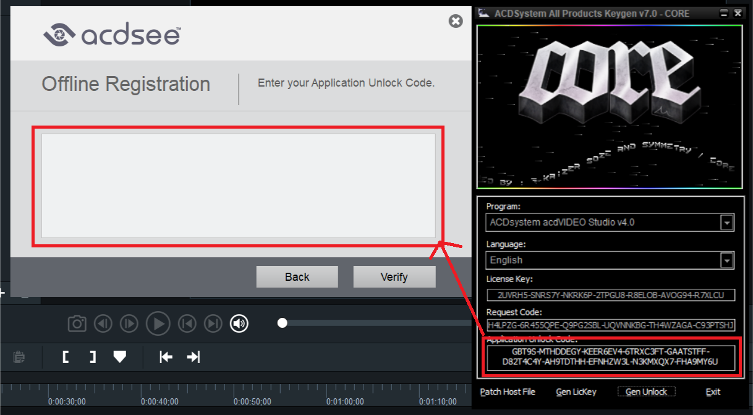Close the Offline Registration dialog
The width and height of the screenshot is (753, 415).
click(456, 22)
